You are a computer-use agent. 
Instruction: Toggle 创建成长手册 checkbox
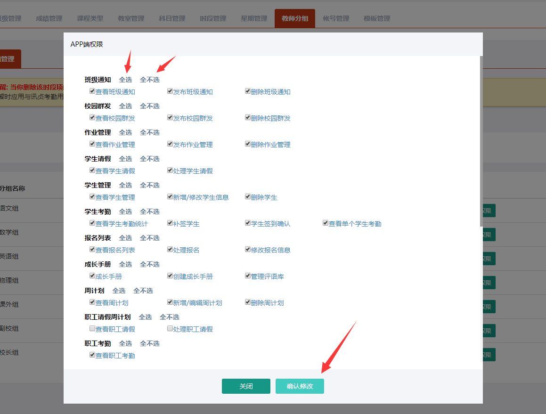click(170, 276)
